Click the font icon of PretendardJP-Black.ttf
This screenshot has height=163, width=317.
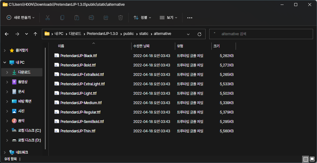[x=56, y=56]
